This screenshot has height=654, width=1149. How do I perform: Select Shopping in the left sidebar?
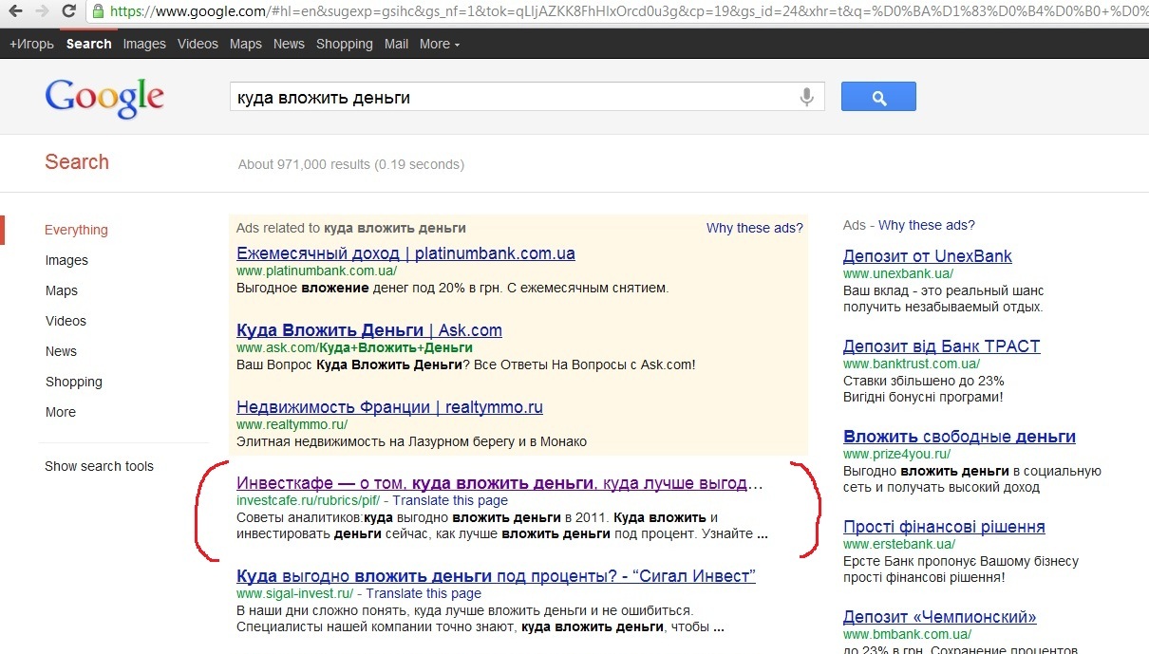tap(74, 382)
